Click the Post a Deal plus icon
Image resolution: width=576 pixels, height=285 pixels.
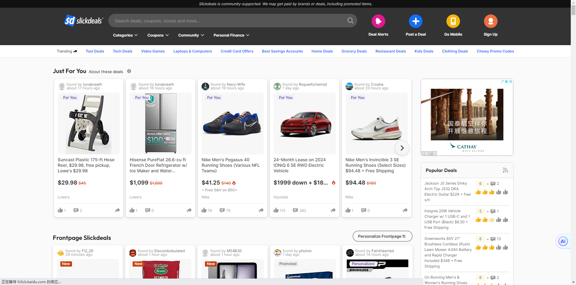pos(416,21)
